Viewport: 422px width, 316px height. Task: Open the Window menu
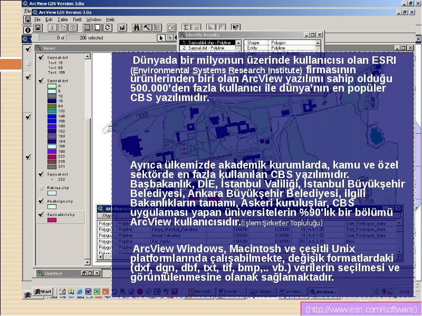[94, 19]
